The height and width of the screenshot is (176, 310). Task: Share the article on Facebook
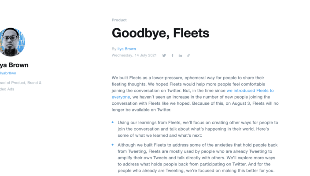click(x=173, y=55)
